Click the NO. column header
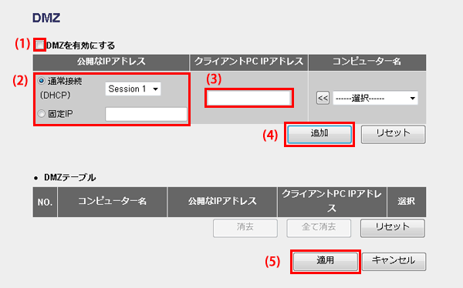Image resolution: width=463 pixels, height=288 pixels. [45, 202]
